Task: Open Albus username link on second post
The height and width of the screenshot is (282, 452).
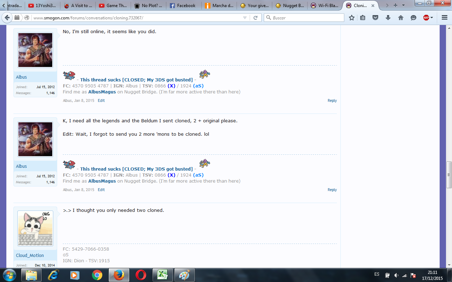Action: pyautogui.click(x=21, y=166)
